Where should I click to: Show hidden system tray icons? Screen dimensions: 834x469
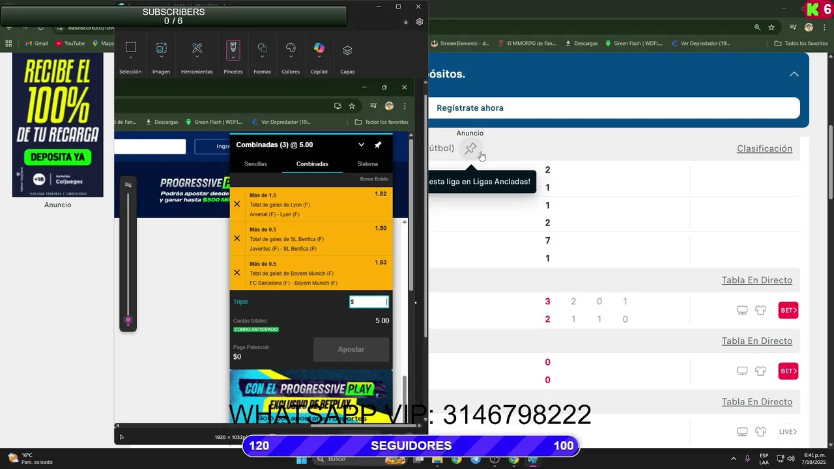tap(733, 459)
